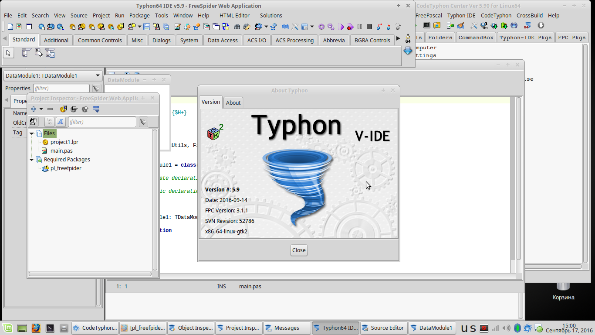Clear the Object Inspector properties filter icon
The image size is (595, 335).
click(97, 89)
